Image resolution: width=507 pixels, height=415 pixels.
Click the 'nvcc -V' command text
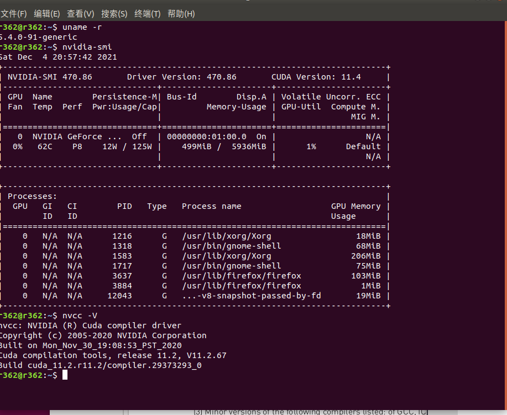coord(80,316)
